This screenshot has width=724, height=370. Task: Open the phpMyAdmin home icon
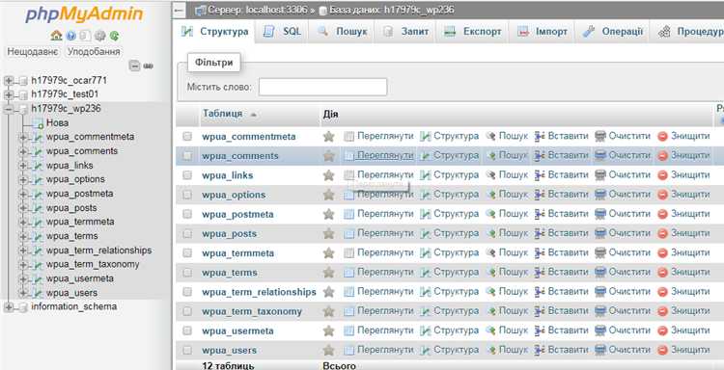[56, 36]
